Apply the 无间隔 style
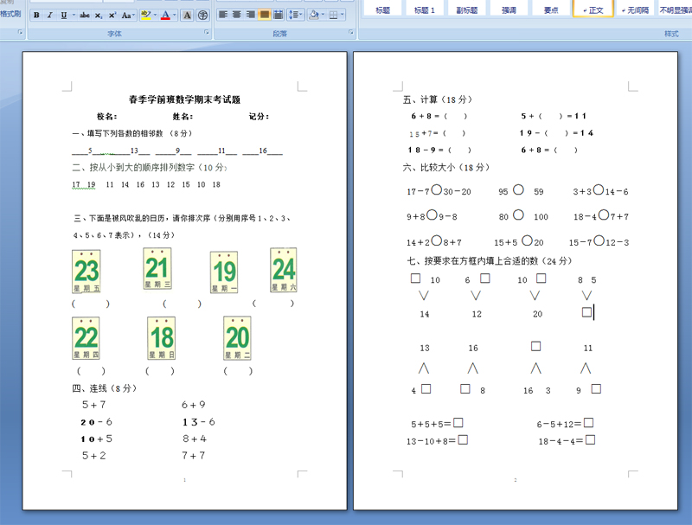This screenshot has height=525, width=692. [x=635, y=10]
